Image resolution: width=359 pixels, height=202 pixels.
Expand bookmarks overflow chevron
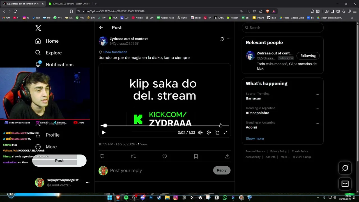pyautogui.click(x=352, y=18)
